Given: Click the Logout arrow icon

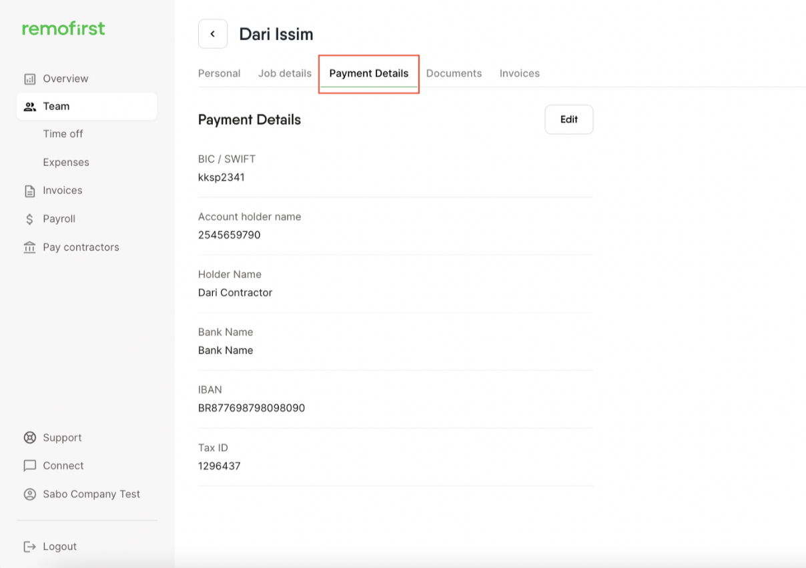Looking at the screenshot, I should 29,547.
